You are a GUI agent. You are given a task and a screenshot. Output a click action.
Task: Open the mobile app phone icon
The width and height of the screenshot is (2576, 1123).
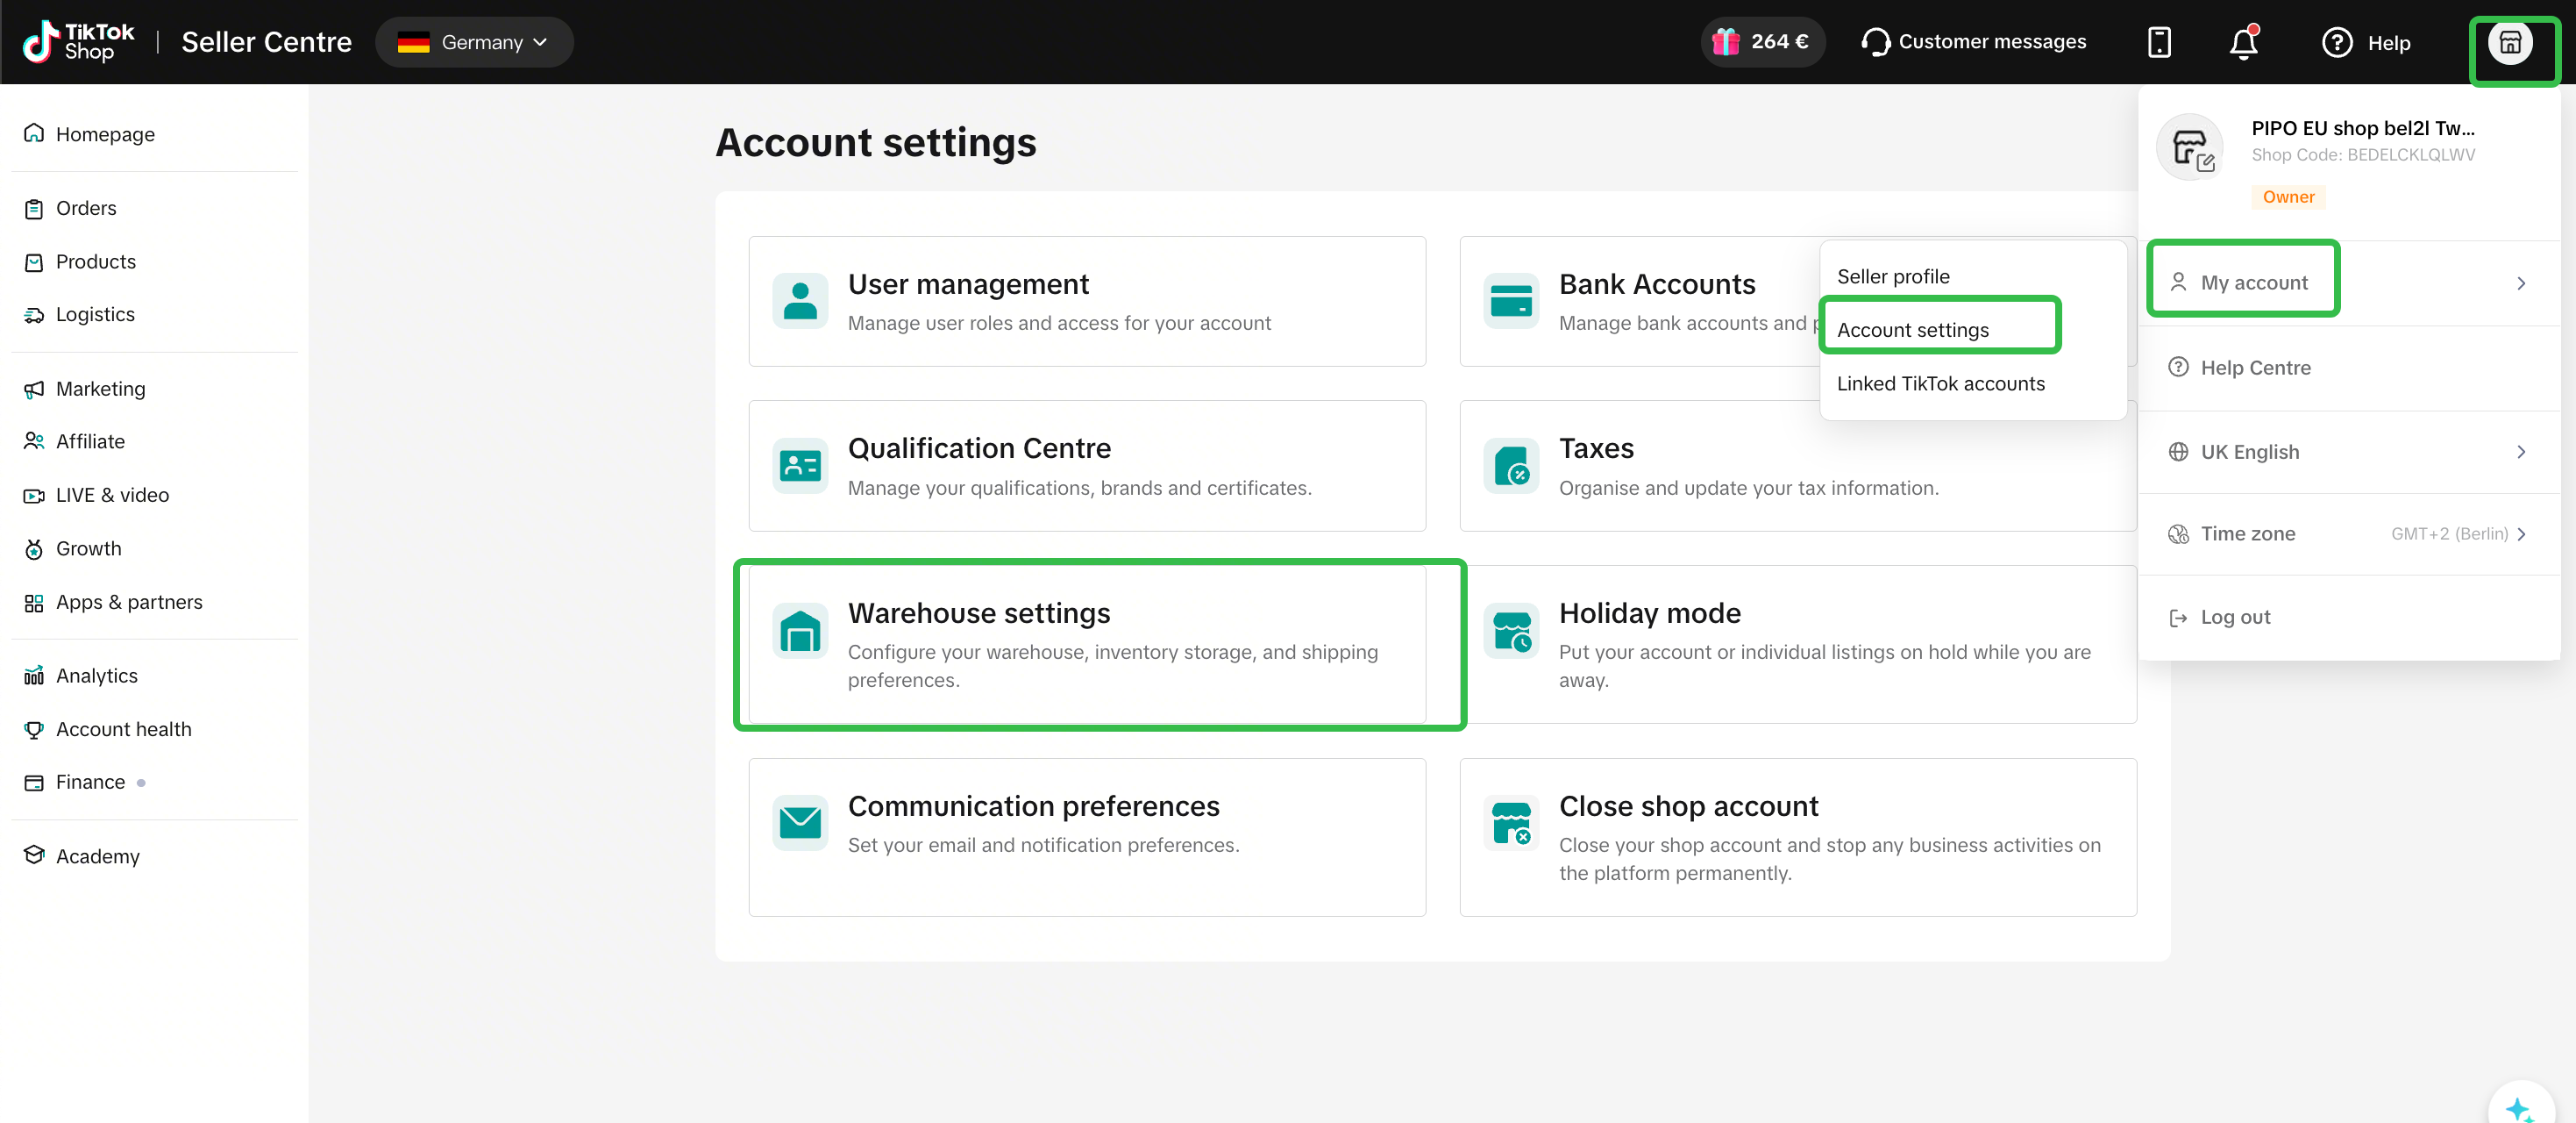pyautogui.click(x=2159, y=42)
